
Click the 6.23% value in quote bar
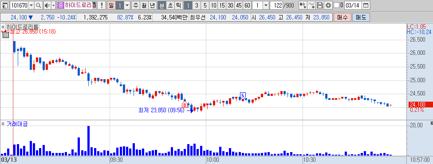click(x=145, y=18)
